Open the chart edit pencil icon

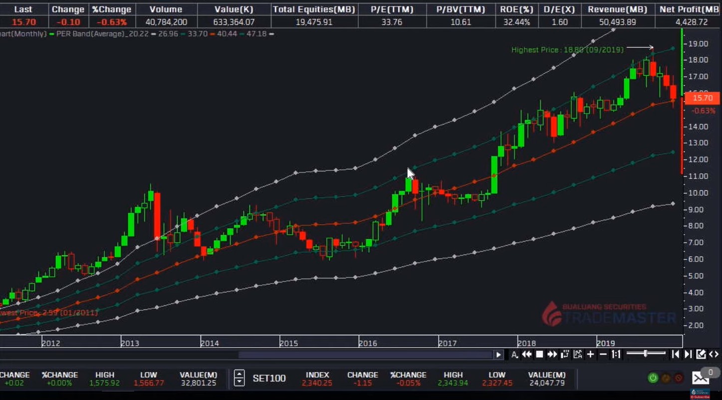[701, 354]
